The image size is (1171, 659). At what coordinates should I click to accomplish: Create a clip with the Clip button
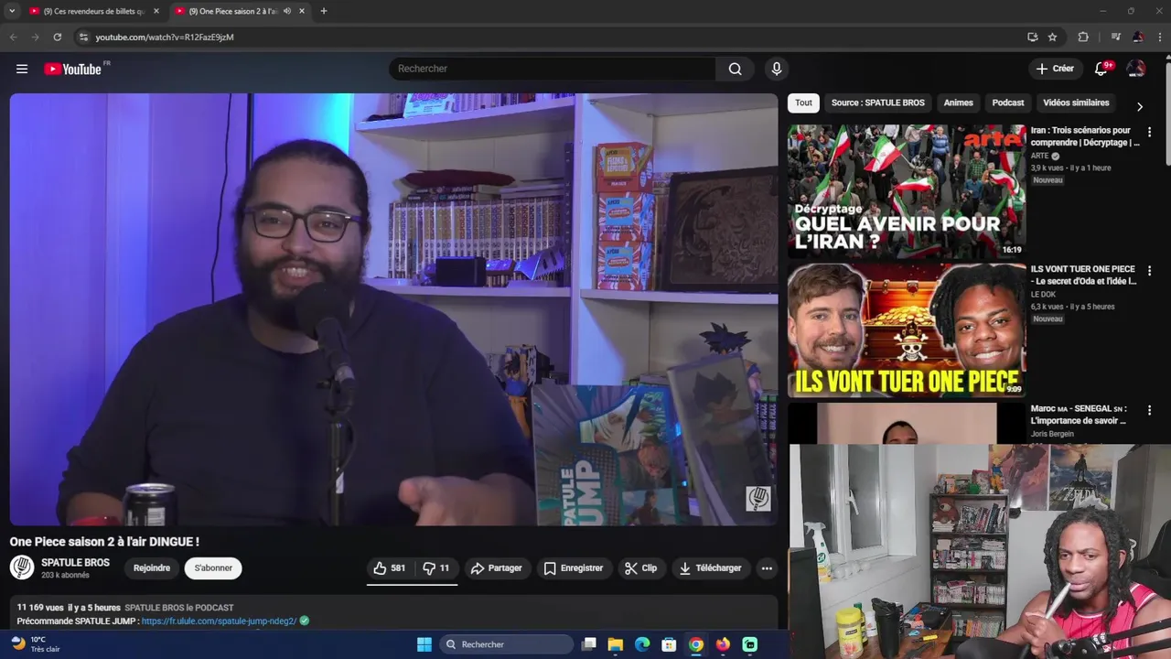click(640, 568)
